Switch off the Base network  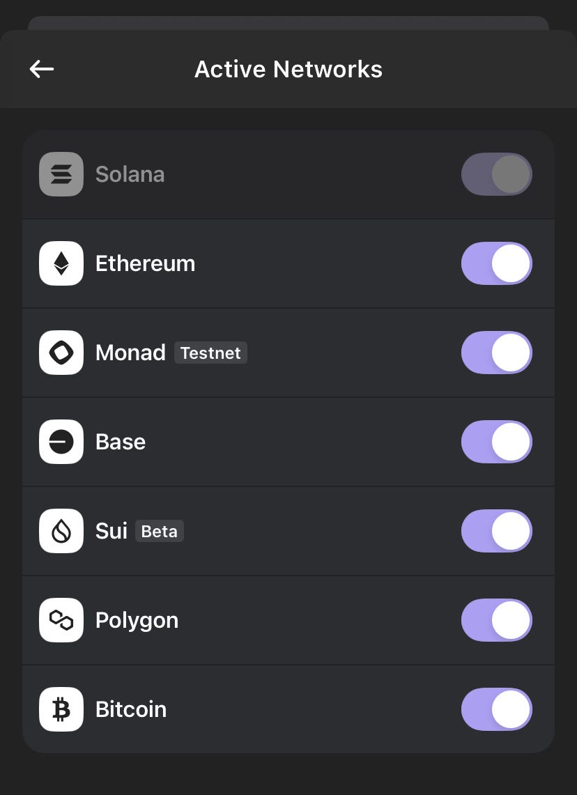pos(496,442)
